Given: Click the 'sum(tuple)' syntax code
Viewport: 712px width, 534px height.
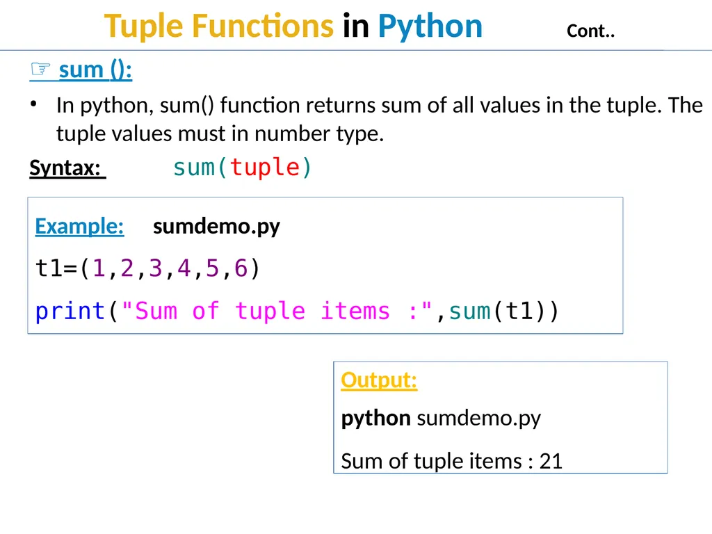Looking at the screenshot, I should tap(243, 168).
